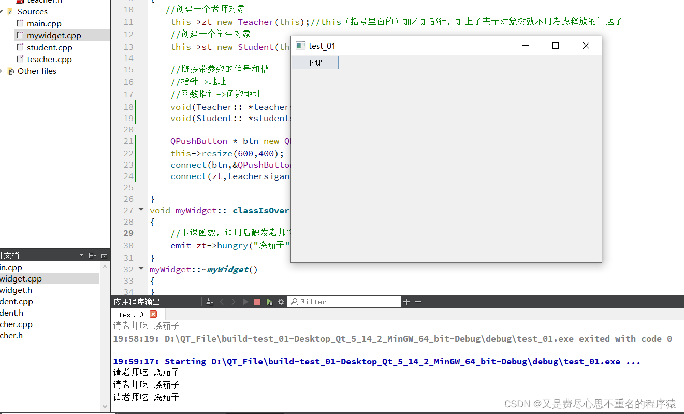This screenshot has width=684, height=414.
Task: Go to previous output item arrow
Action: (x=222, y=302)
